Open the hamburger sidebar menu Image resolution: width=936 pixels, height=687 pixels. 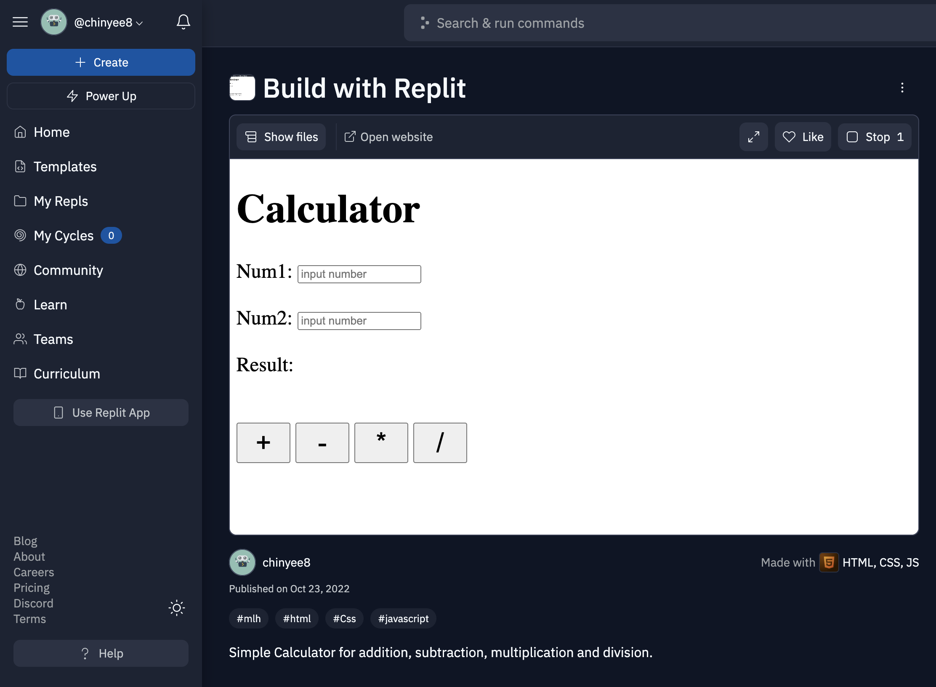click(x=20, y=22)
